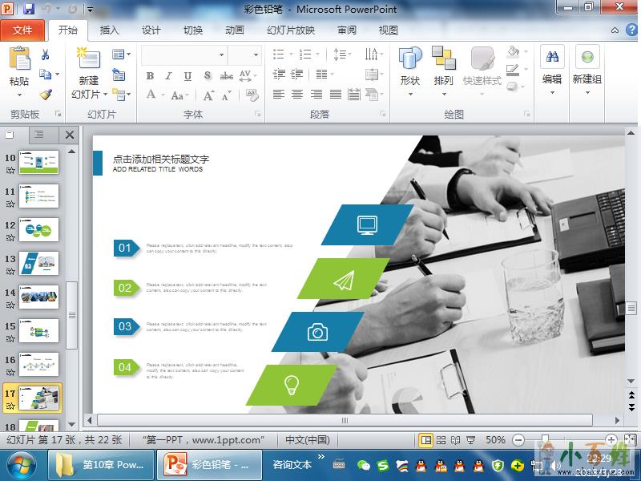Click the File (文件) button
The width and height of the screenshot is (641, 481).
point(22,30)
